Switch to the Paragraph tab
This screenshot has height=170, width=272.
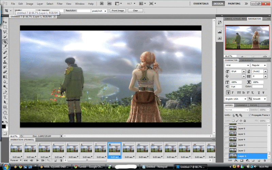pos(247,60)
